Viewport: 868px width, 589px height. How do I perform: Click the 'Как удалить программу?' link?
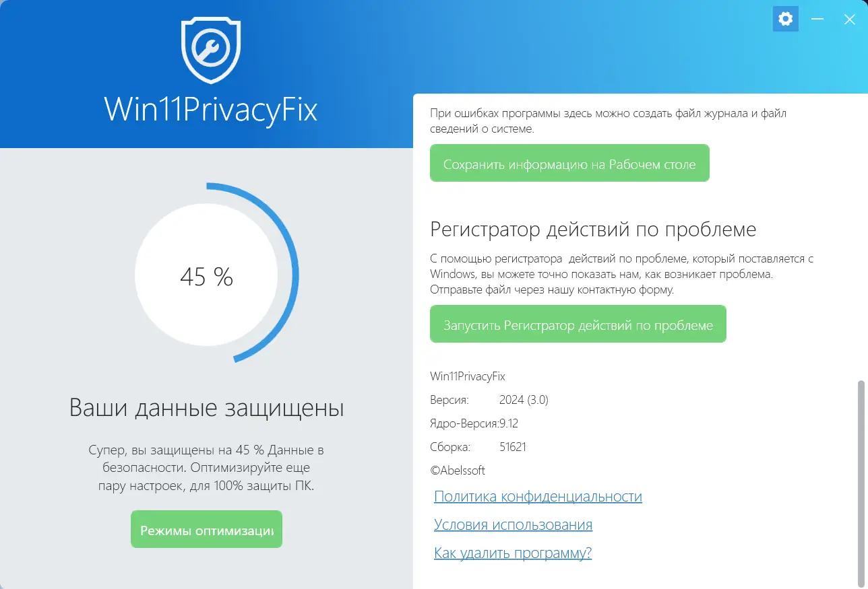[513, 553]
